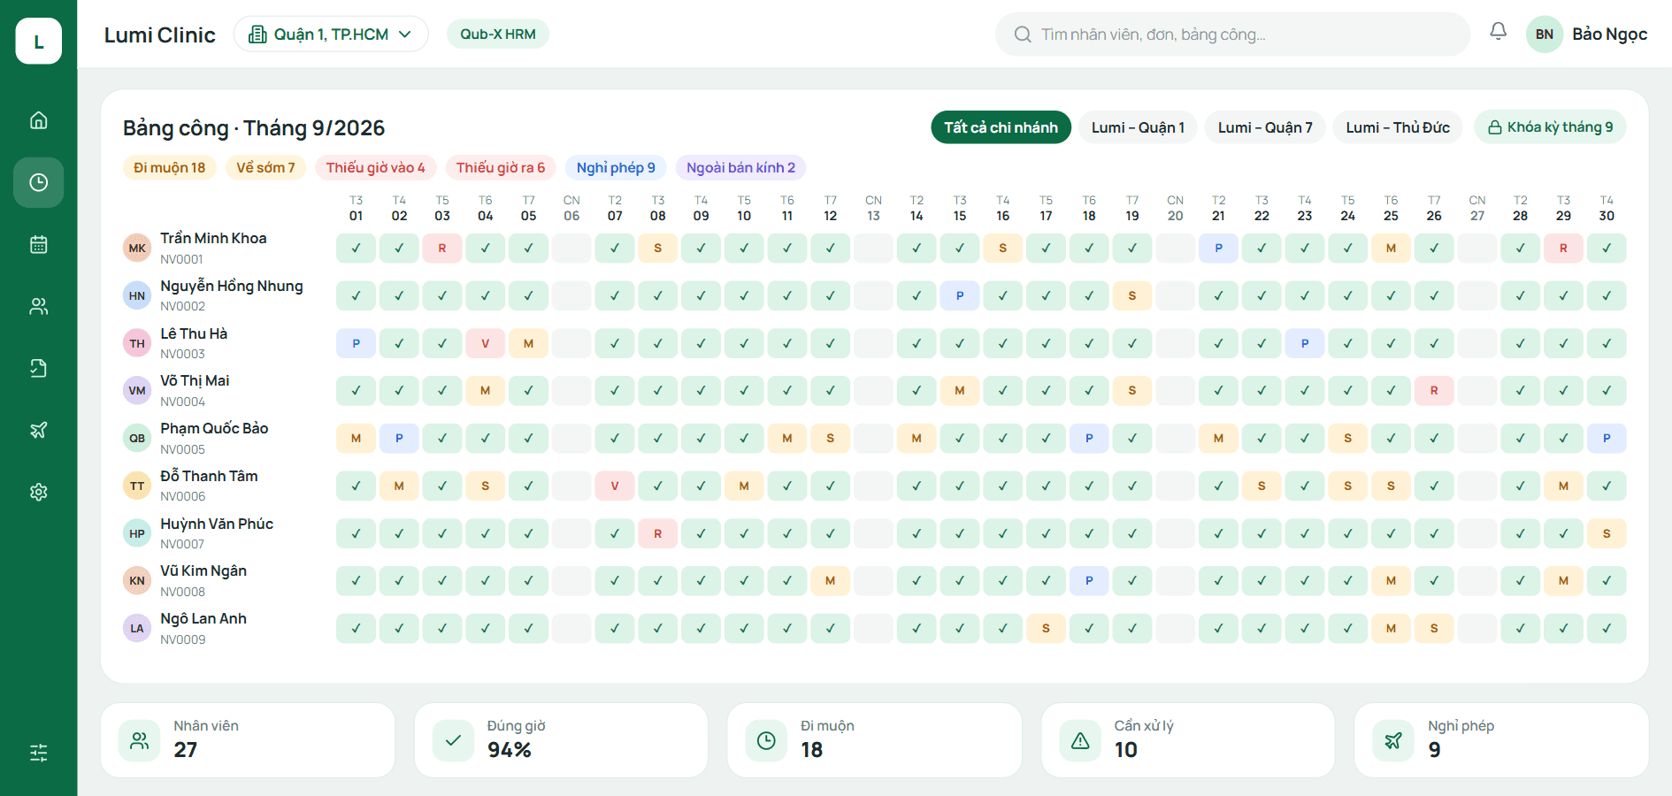The height and width of the screenshot is (796, 1672).
Task: Filter by Ngoài bán kính 2 chip
Action: pyautogui.click(x=740, y=168)
